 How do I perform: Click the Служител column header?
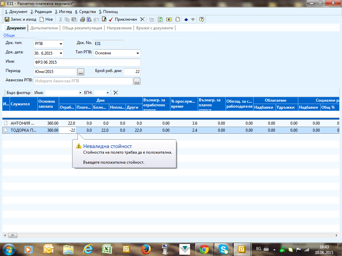pos(24,104)
